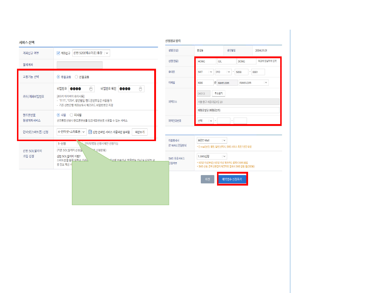The image size is (390, 293).
Task: Toggle the 계좌신규 checkbox
Action: [x=58, y=53]
